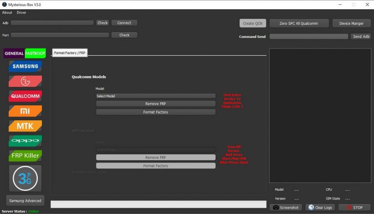The height and width of the screenshot is (214, 374).
Task: Choose the Xiaomi MI brand icon
Action: tap(25, 111)
